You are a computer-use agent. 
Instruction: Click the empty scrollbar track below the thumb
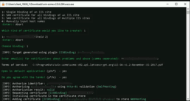(188, 56)
